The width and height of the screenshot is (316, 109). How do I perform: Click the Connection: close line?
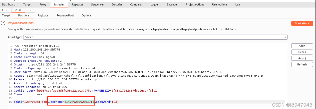click(28, 94)
